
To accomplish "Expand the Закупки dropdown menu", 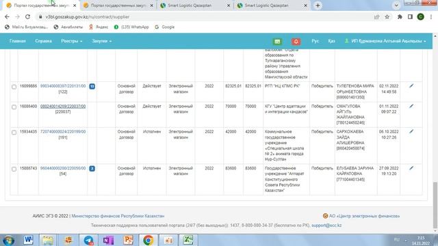I will coord(102,41).
